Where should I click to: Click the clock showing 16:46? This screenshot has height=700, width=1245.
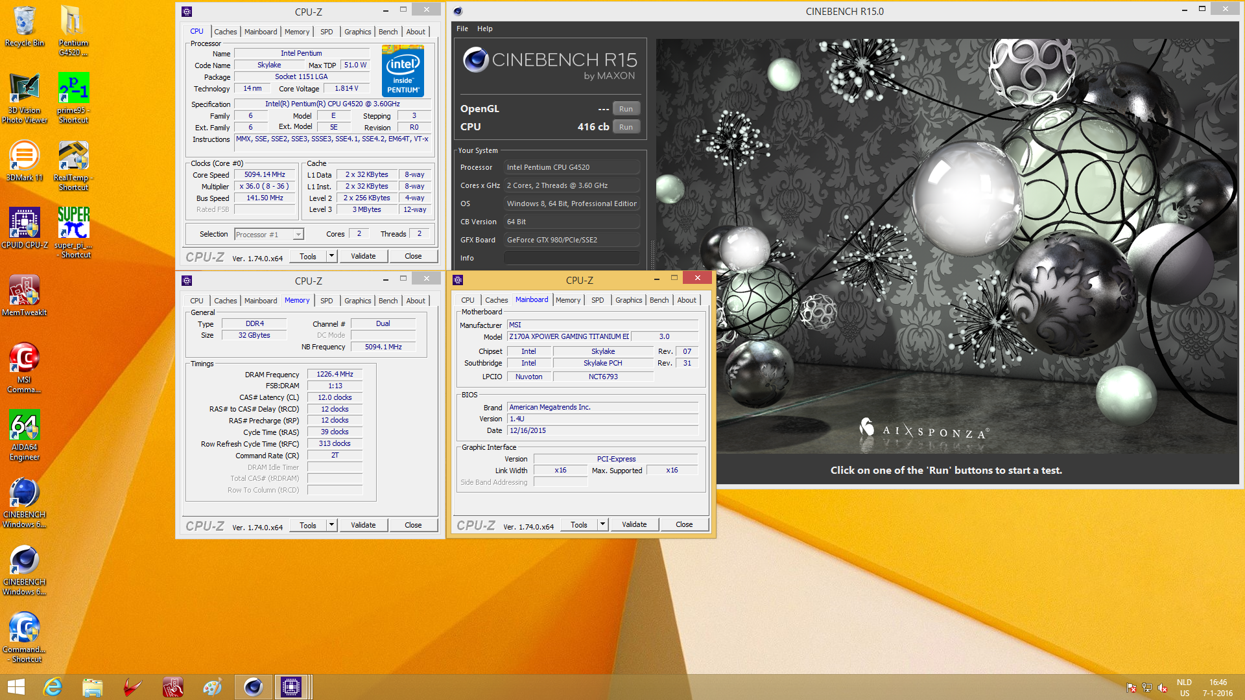[1218, 682]
